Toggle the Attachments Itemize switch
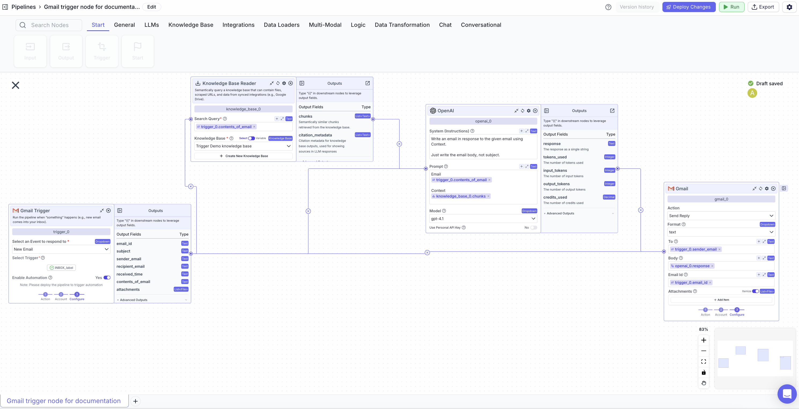Image resolution: width=799 pixels, height=409 pixels. point(756,291)
